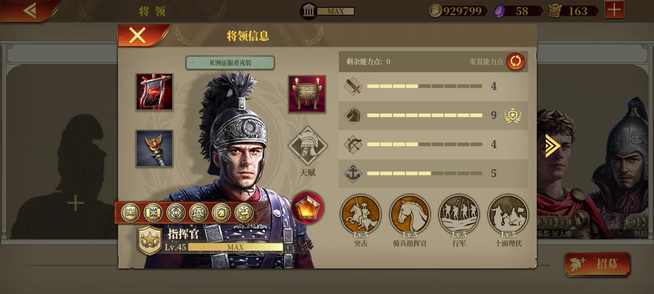
Task: Click the 亚洲征服者戎装 outfit label
Action: coord(230,63)
